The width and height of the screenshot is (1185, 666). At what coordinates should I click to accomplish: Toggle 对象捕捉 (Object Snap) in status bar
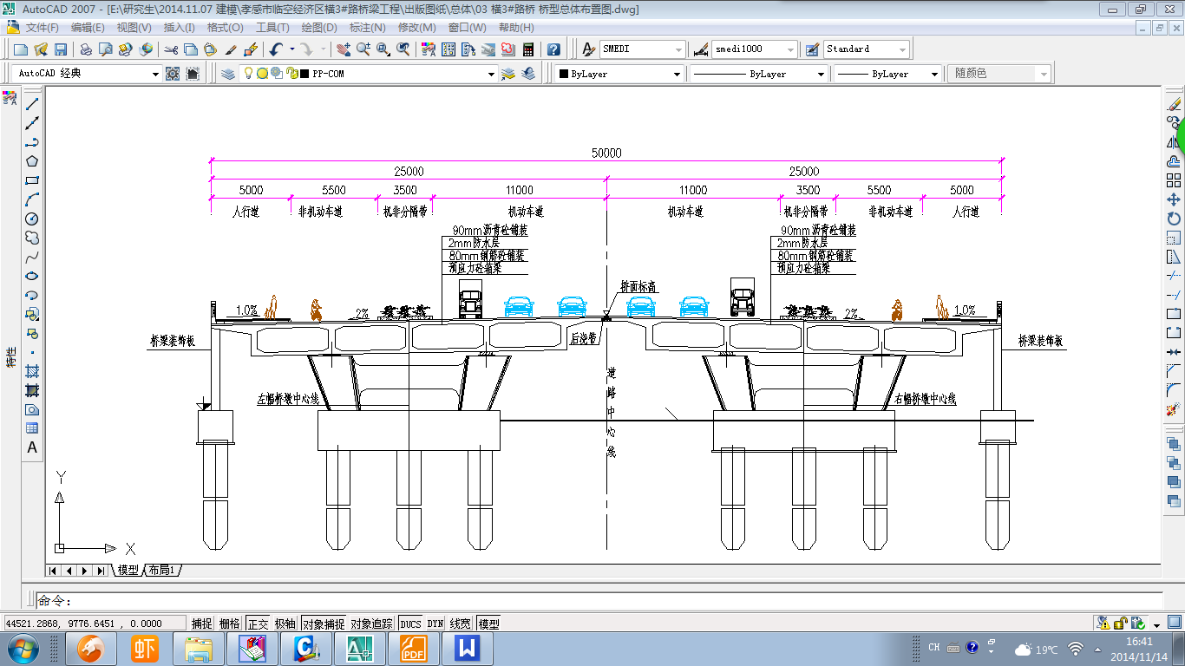[x=323, y=624]
